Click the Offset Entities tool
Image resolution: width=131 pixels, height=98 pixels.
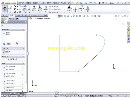coord(46,9)
